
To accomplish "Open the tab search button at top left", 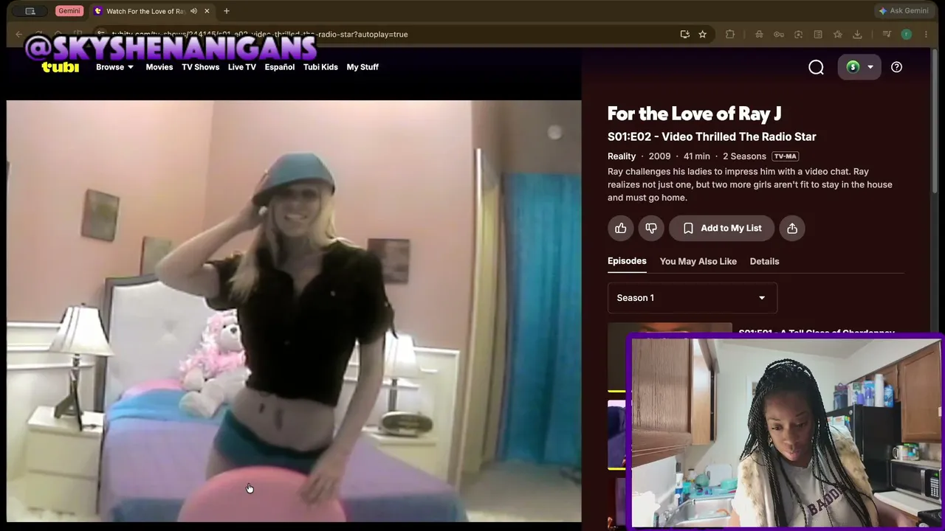I will coord(30,11).
